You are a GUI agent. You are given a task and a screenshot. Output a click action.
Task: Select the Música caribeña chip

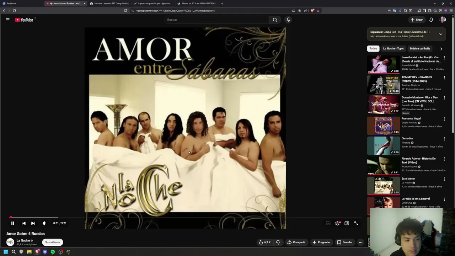click(x=420, y=48)
